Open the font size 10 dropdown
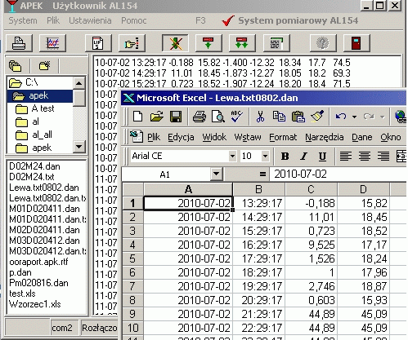Screen dimensions: 408x340 click(265, 156)
